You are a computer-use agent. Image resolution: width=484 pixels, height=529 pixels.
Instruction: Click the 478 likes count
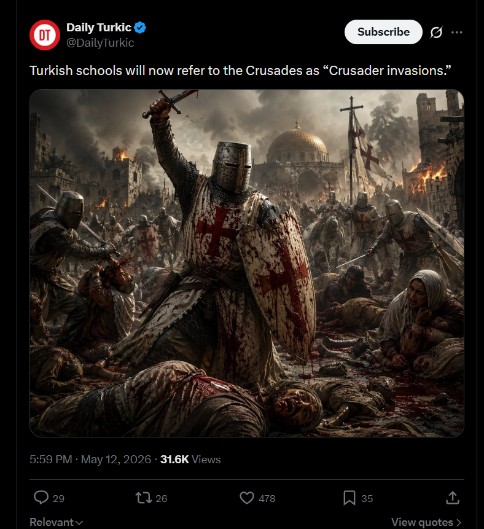point(267,498)
